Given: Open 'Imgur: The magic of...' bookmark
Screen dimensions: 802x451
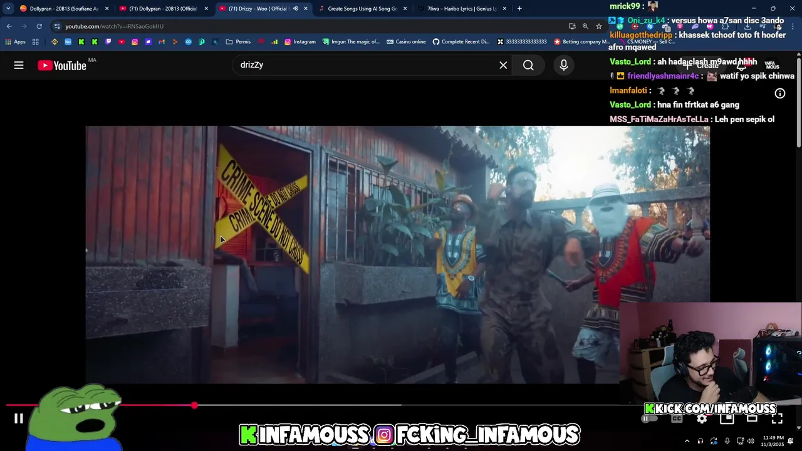Looking at the screenshot, I should (x=351, y=42).
